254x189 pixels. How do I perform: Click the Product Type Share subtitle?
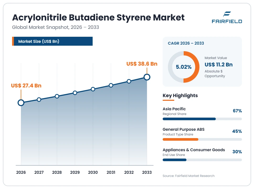click(x=178, y=134)
